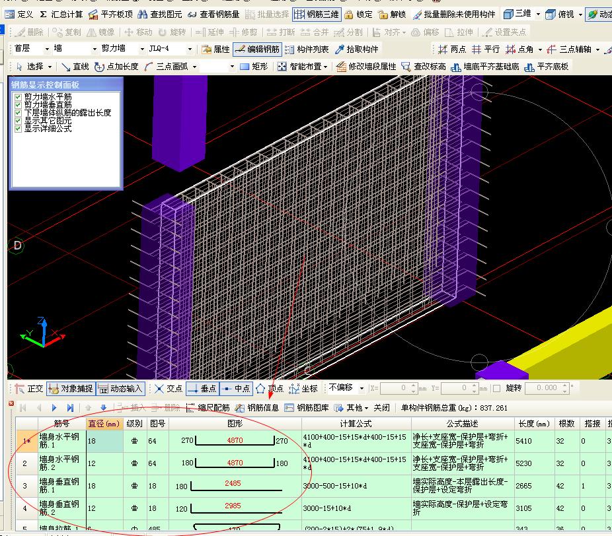The height and width of the screenshot is (536, 612).
Task: Toggle 显示其它图元 checkbox
Action: (x=18, y=121)
